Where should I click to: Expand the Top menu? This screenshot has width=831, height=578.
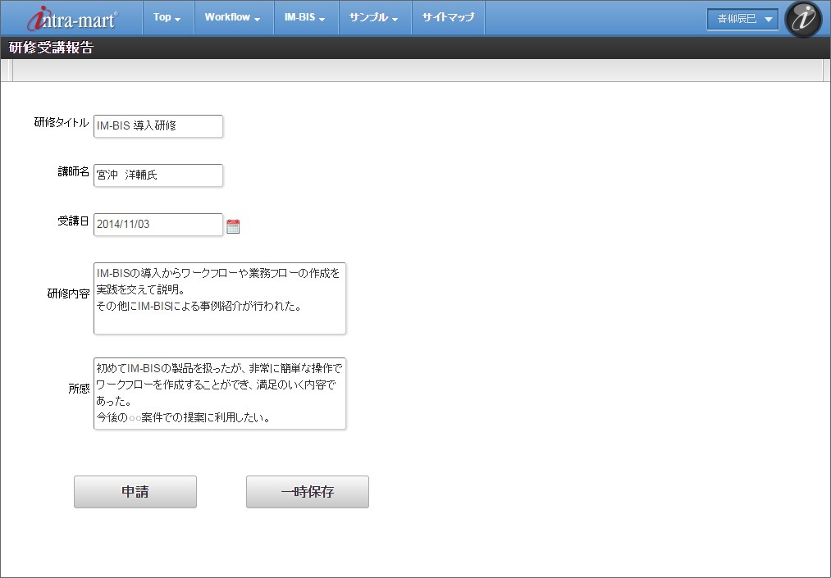[x=167, y=17]
